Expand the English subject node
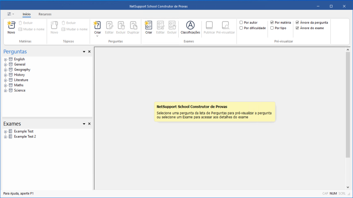Screen dimensions: 353x198 click(5, 60)
